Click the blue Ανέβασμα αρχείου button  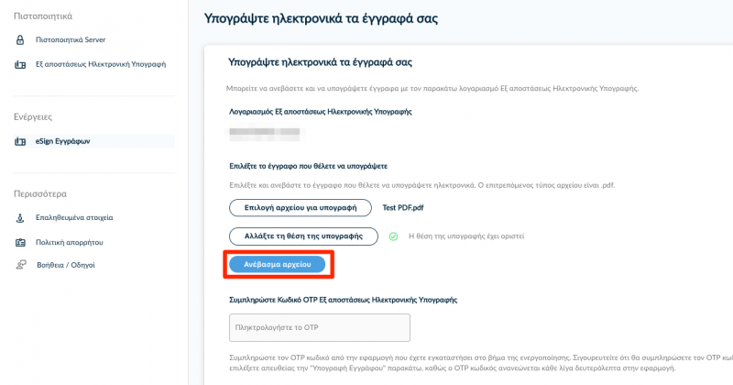click(x=278, y=264)
